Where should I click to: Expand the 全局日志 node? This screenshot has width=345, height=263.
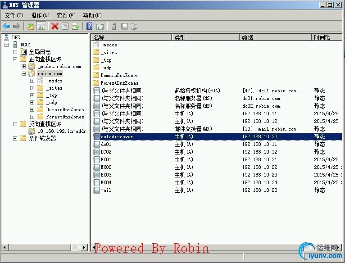pyautogui.click(x=15, y=52)
